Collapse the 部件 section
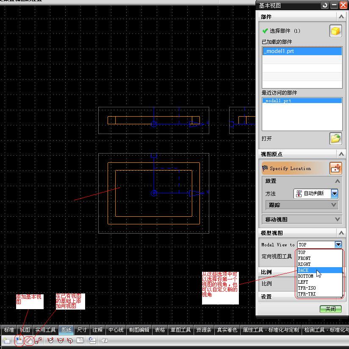Viewport: 349px width, 349px height. (x=341, y=17)
